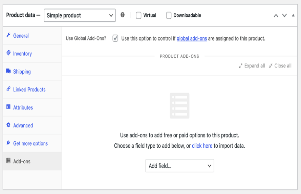Check the Downloadable option
The width and height of the screenshot is (301, 194).
169,15
